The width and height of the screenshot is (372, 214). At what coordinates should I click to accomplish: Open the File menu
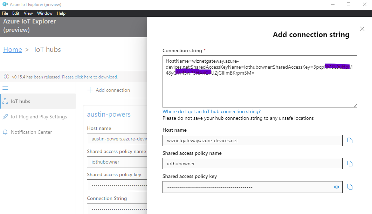[5, 13]
